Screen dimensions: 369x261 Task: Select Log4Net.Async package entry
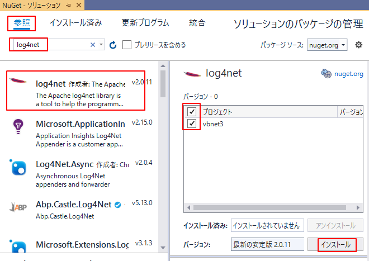(79, 174)
